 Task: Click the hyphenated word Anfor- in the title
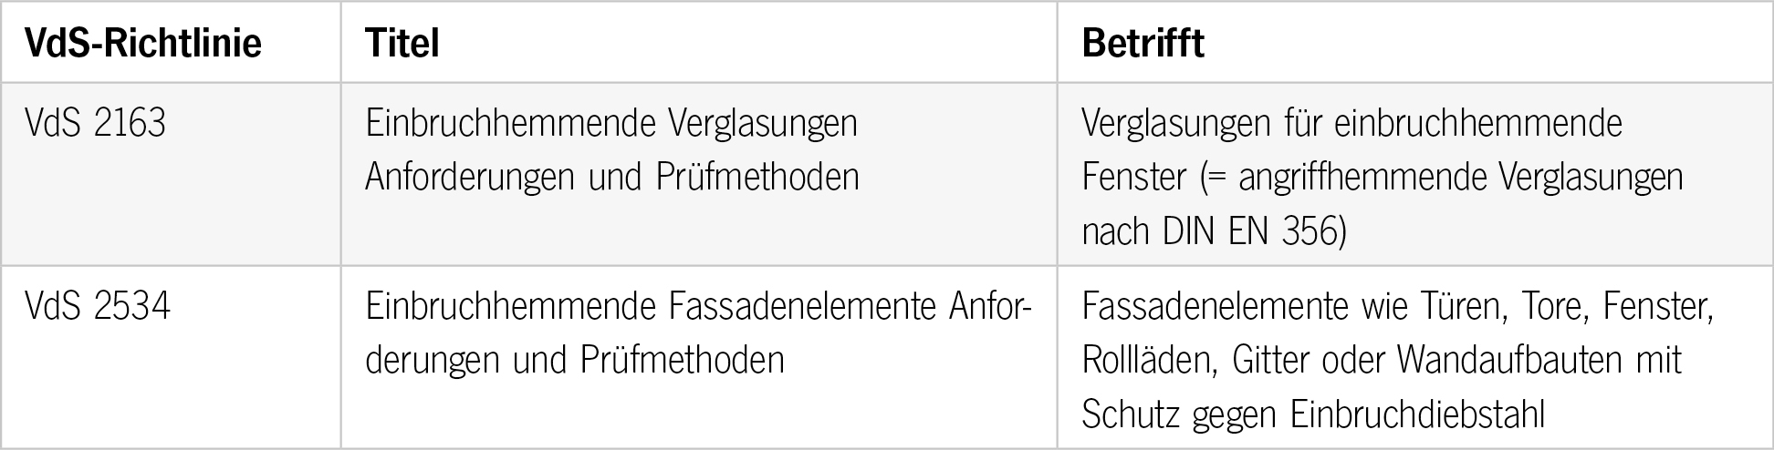990,306
